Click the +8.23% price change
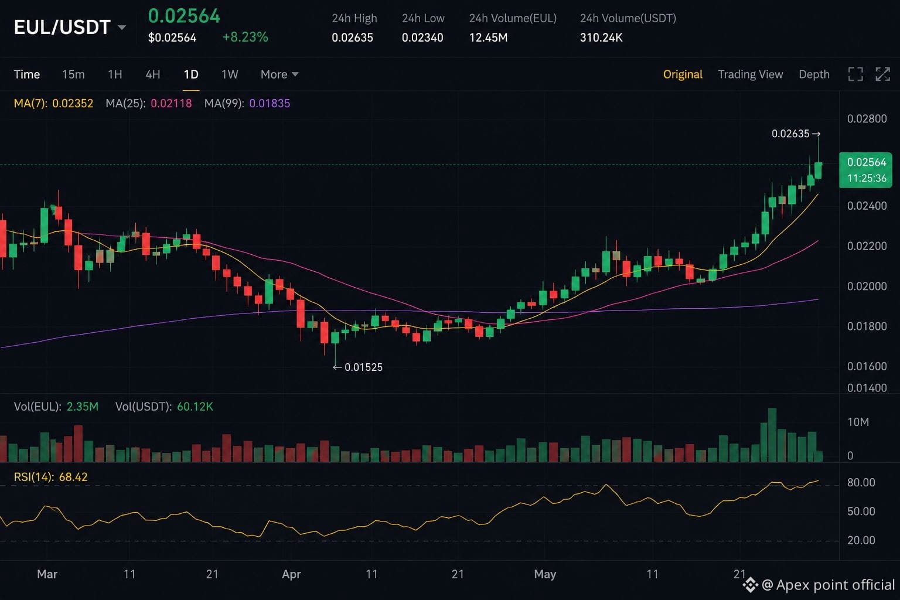900x600 pixels. [x=245, y=37]
